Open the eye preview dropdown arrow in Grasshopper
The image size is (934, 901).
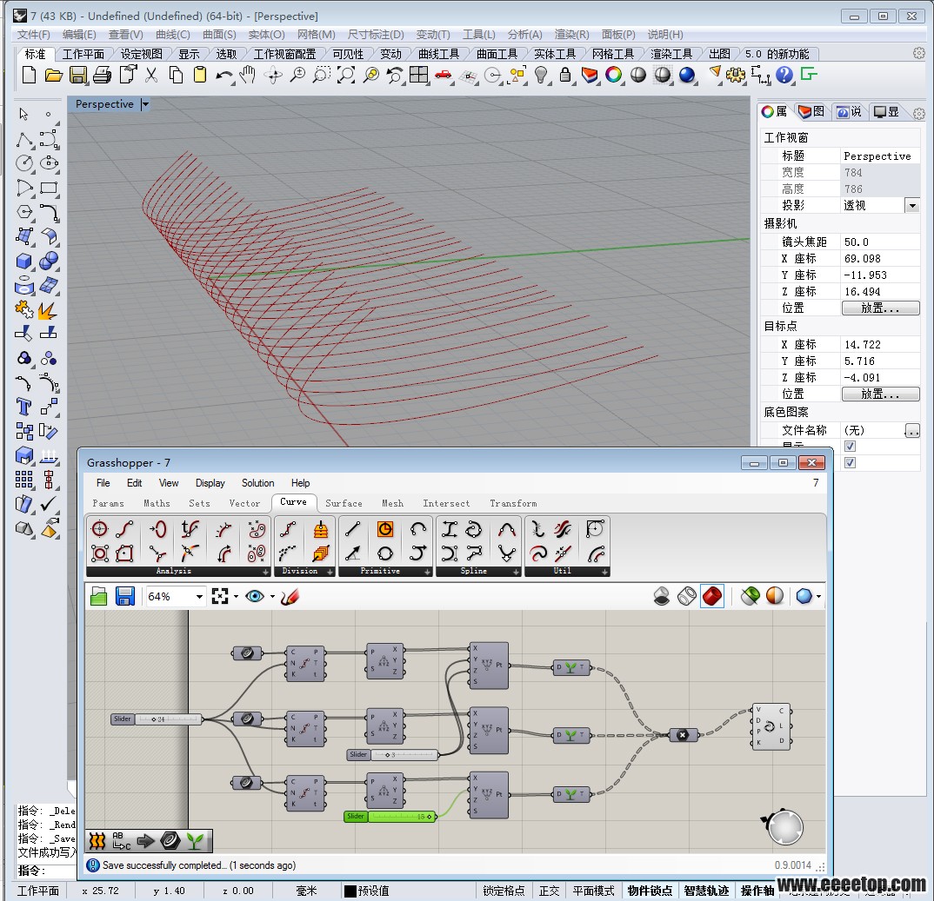[273, 596]
